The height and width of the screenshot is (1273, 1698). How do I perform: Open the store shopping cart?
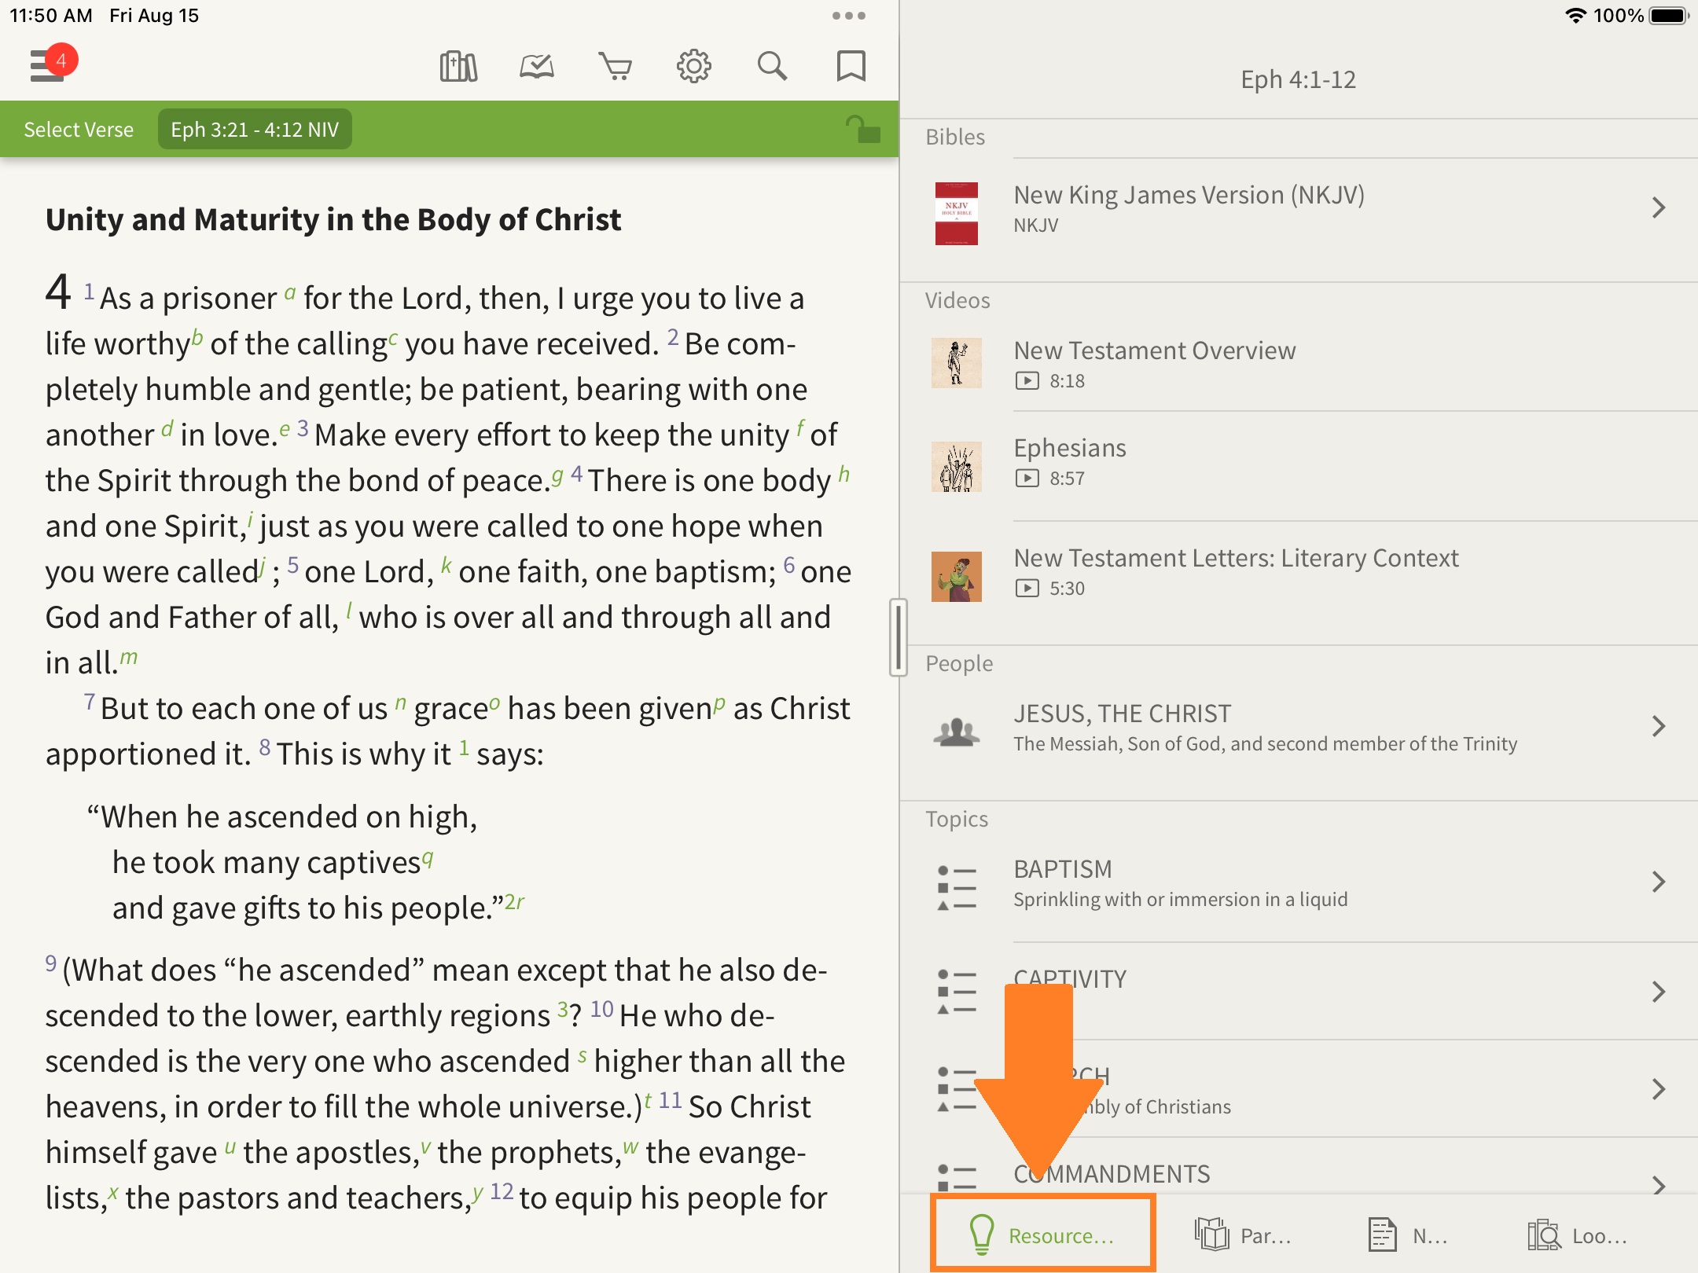pos(615,67)
